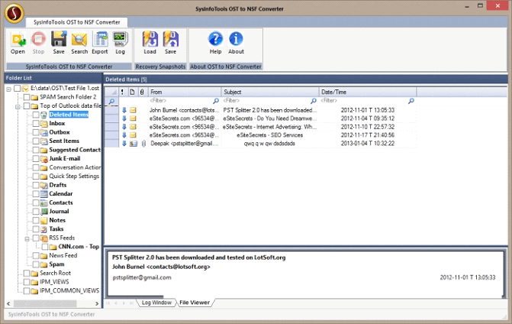The height and width of the screenshot is (324, 512).
Task: Collapse the RSS Feeds node
Action: (x=27, y=238)
